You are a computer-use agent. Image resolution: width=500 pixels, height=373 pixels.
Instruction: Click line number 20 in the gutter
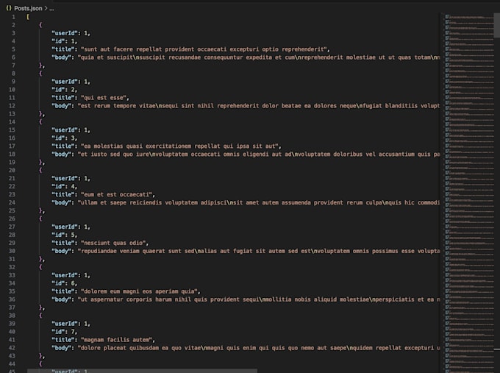(x=12, y=171)
